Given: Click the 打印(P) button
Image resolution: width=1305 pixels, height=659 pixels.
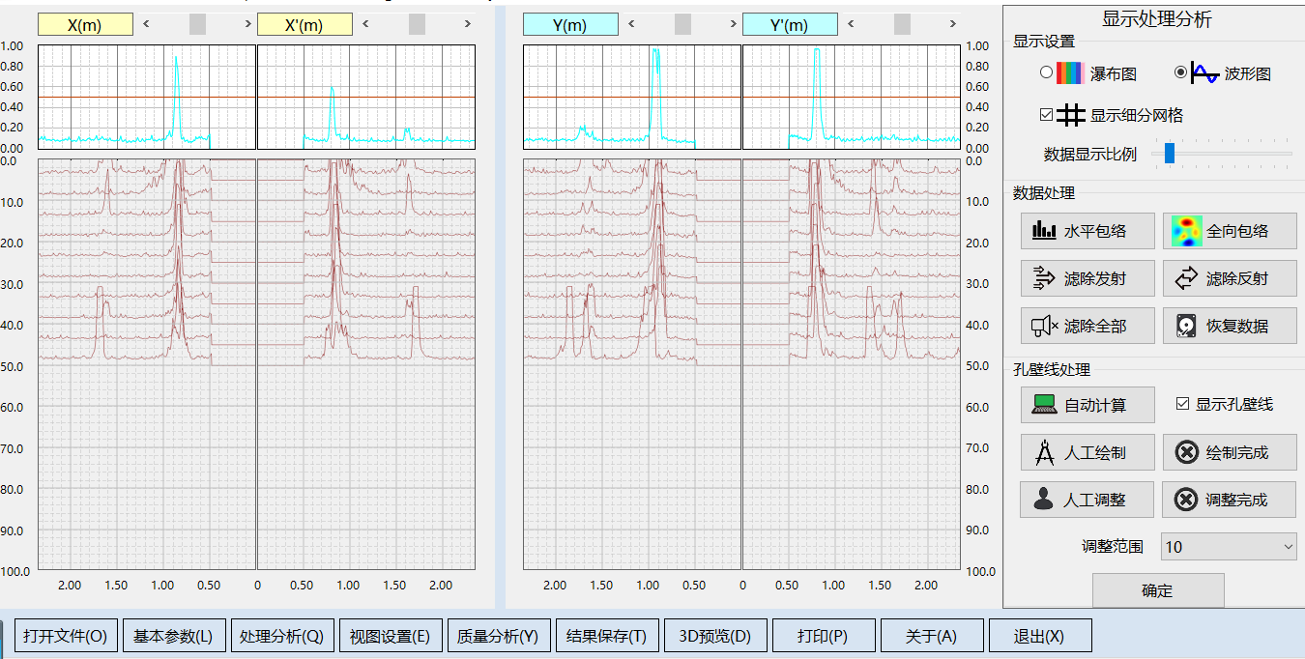Looking at the screenshot, I should 824,636.
